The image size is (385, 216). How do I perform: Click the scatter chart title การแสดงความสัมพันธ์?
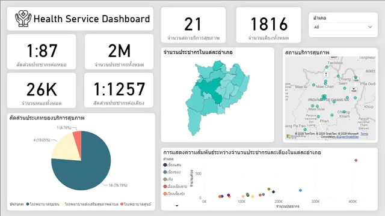[x=242, y=152]
